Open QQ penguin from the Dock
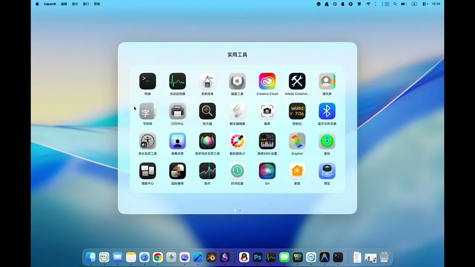 [244, 257]
